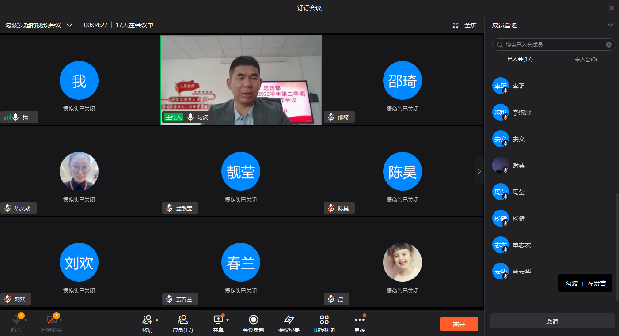The height and width of the screenshot is (336, 619).
Task: Click the orange 离开 leave button
Action: coord(459,324)
